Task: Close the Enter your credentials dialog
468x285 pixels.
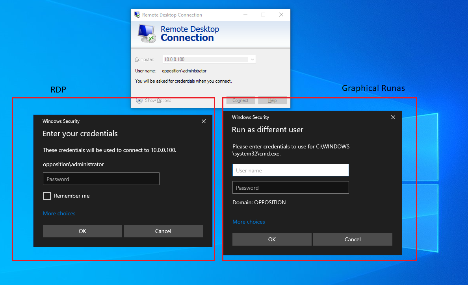Action: pos(204,121)
